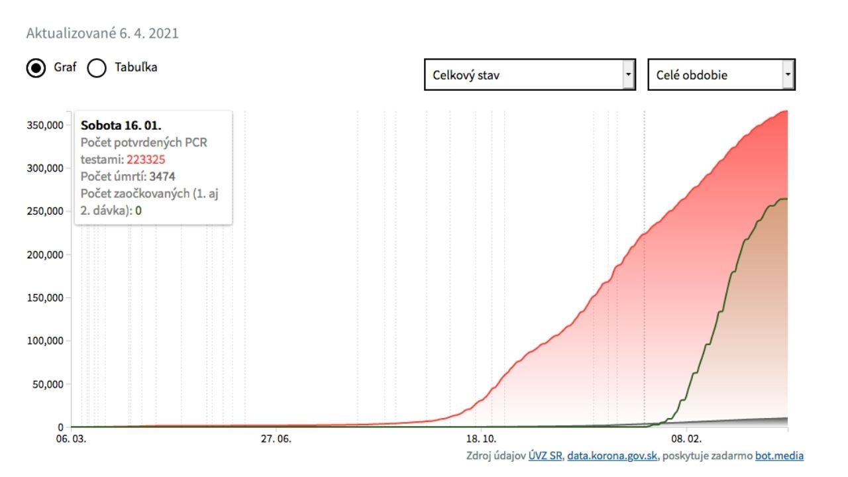Image resolution: width=848 pixels, height=477 pixels.
Task: Follow the bot.media link
Action: click(x=779, y=456)
